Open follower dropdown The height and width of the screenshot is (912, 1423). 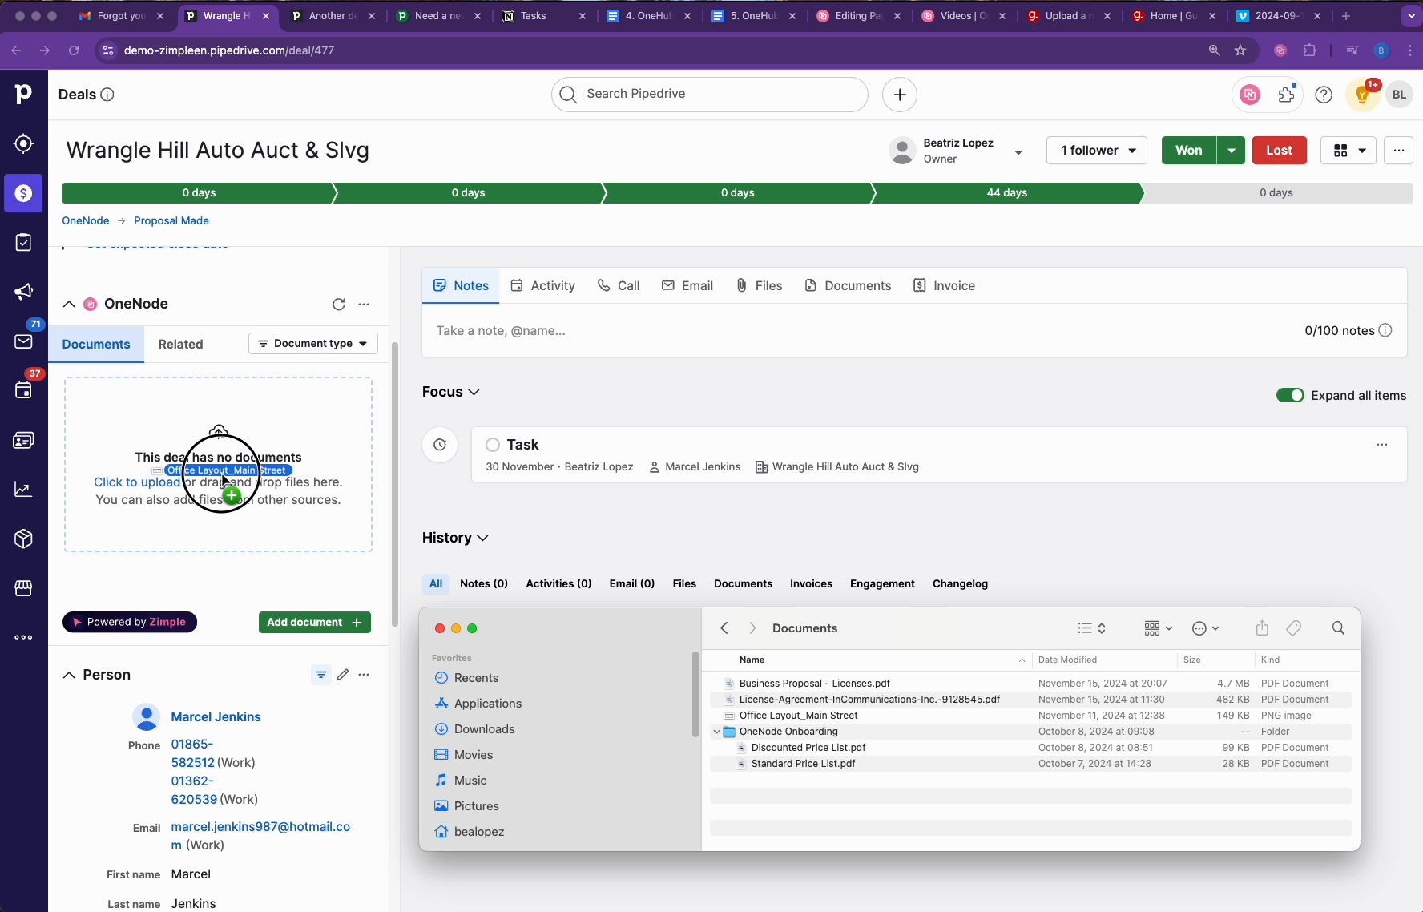(1097, 151)
